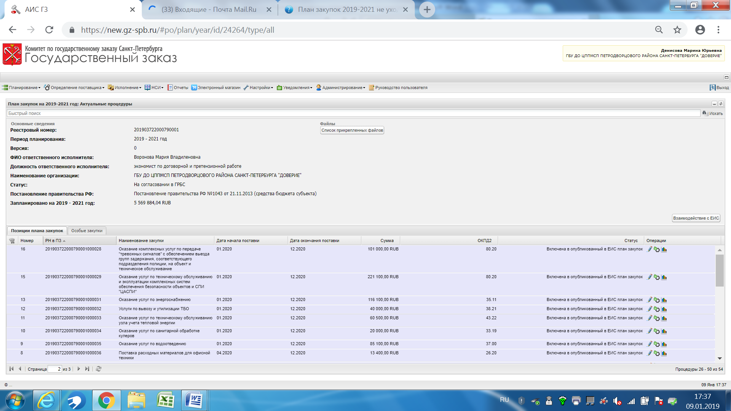Go to the next page of procedures
731x411 pixels.
tap(79, 369)
